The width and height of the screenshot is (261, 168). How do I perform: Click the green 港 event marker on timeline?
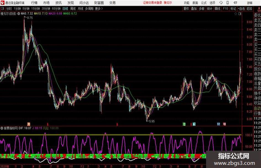click(x=184, y=124)
